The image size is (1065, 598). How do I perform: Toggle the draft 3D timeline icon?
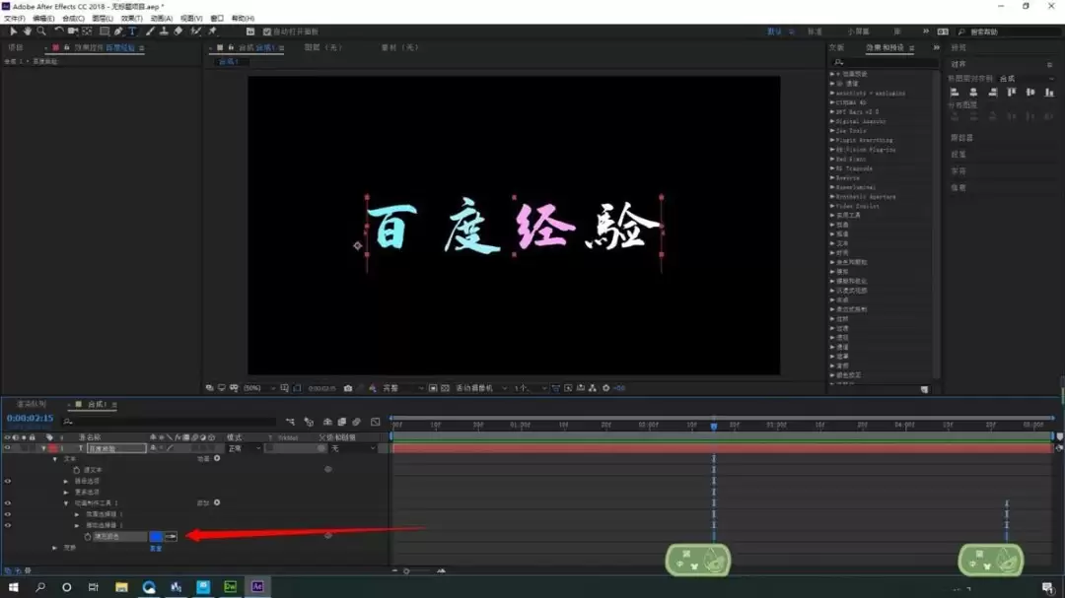tap(309, 423)
